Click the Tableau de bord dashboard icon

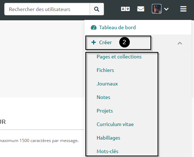point(94,27)
